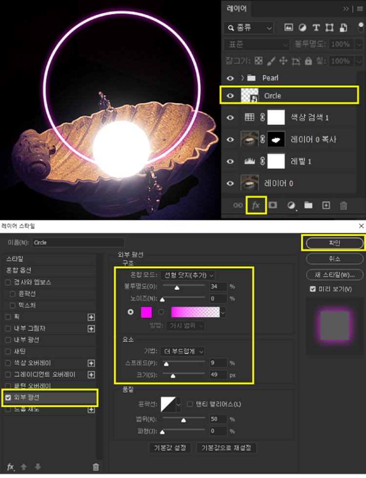366x478 pixels.
Task: Select 스타일 in the style list
Action: [x=49, y=259]
